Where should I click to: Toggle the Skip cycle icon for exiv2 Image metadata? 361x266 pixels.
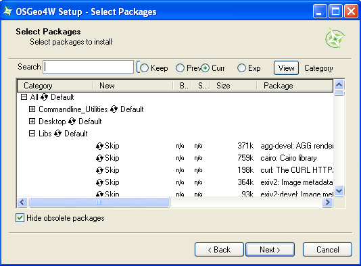click(99, 182)
